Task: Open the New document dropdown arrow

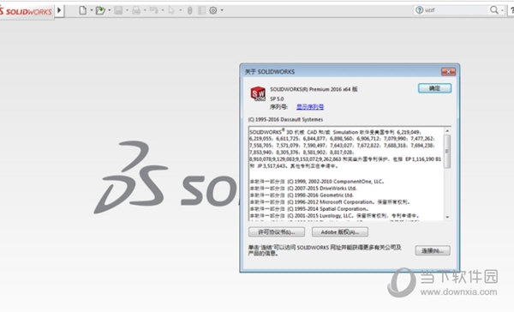Action: tap(92, 10)
